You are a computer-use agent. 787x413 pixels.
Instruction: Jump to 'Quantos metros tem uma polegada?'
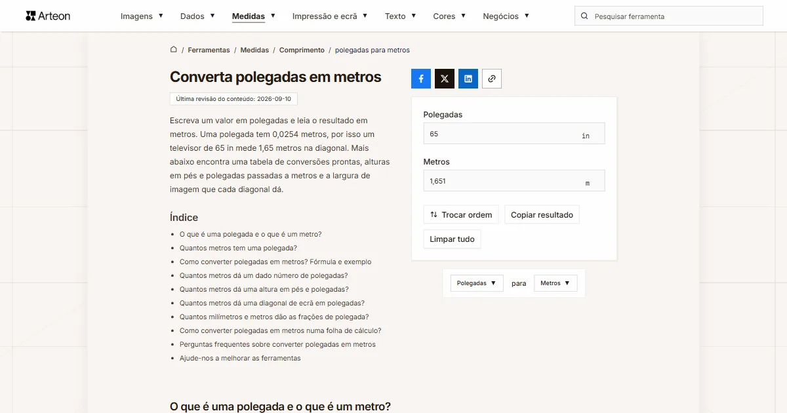pos(238,248)
